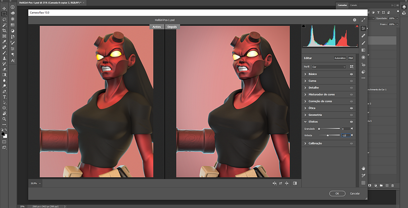The height and width of the screenshot is (208, 408).
Task: Toggle Básico panel visibility eye
Action: pos(351,74)
